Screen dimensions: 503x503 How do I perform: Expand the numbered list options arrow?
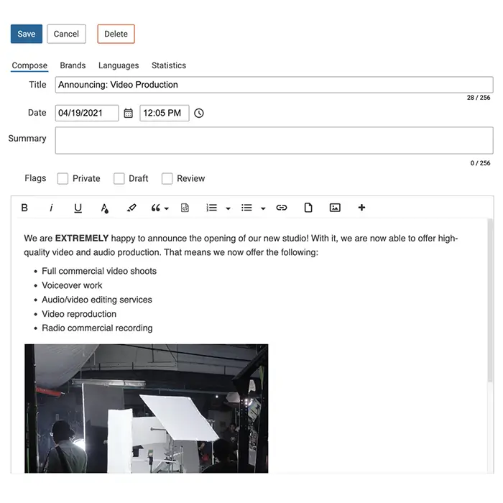tap(228, 208)
